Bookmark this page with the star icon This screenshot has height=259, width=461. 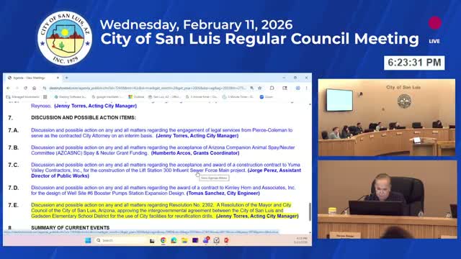pyautogui.click(x=259, y=88)
